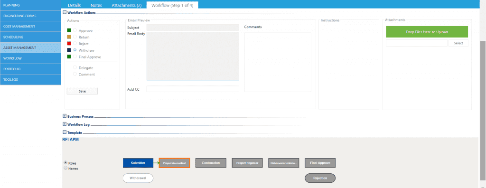
Task: Open the Details tab
Action: (x=75, y=5)
